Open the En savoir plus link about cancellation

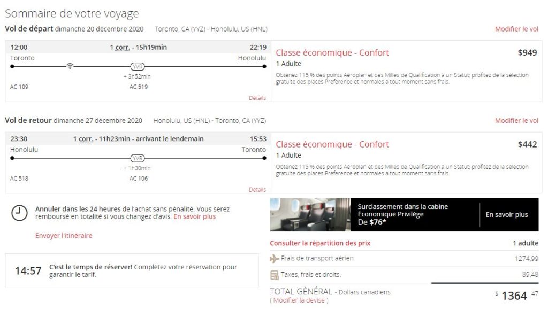coord(195,217)
